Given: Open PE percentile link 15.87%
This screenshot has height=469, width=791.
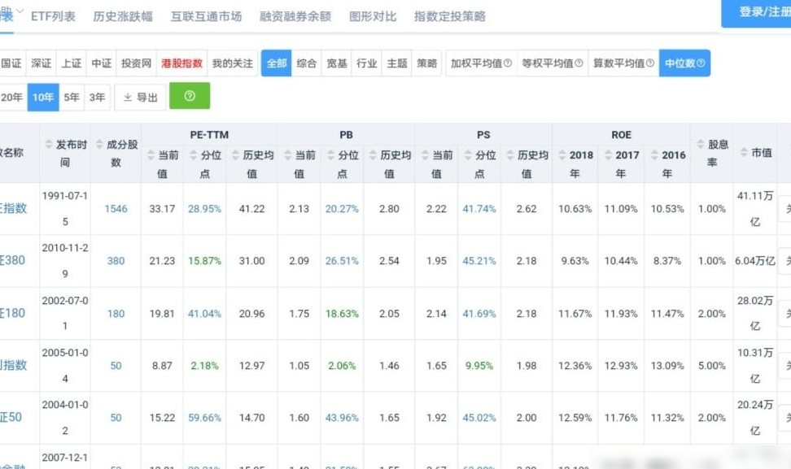Looking at the screenshot, I should [205, 261].
